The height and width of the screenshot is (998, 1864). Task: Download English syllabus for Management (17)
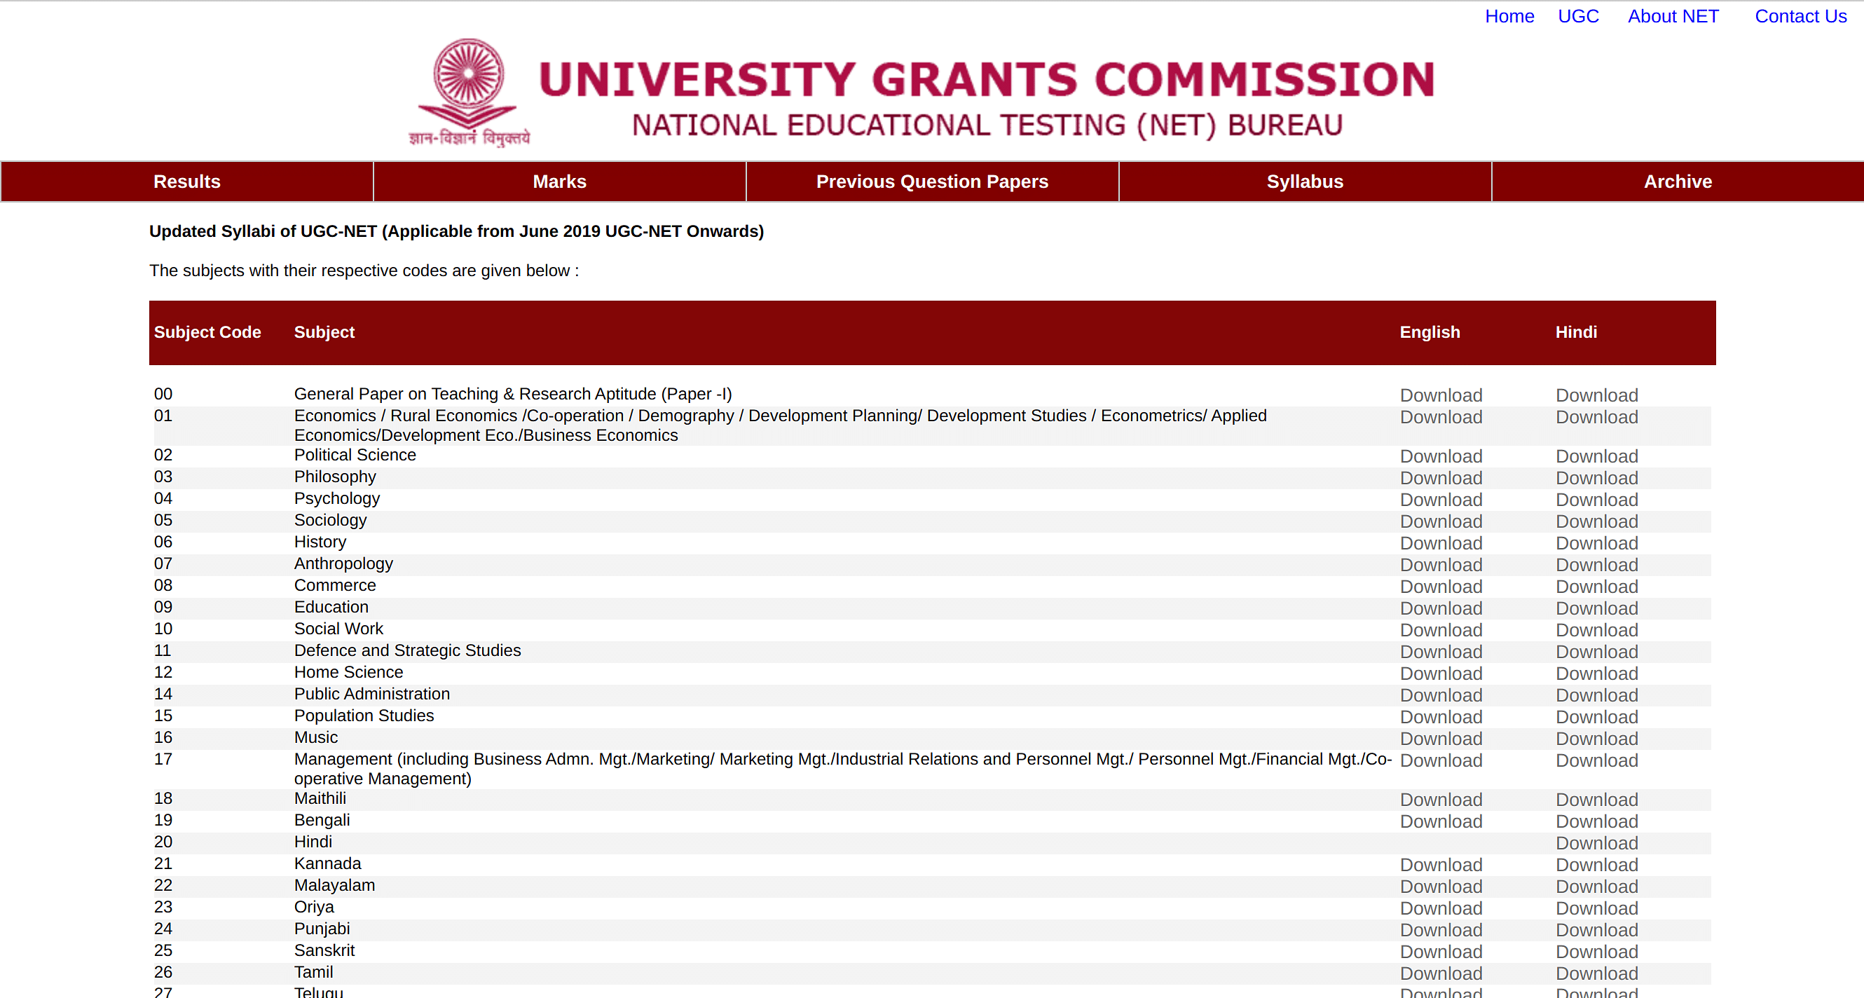[x=1441, y=760]
